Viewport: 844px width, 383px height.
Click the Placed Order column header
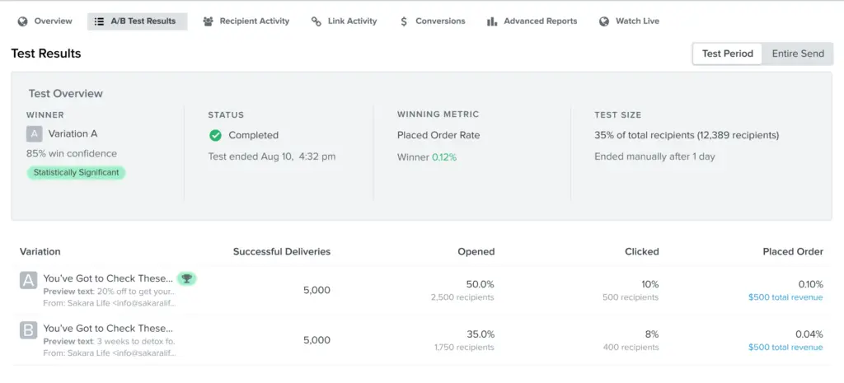pos(792,251)
